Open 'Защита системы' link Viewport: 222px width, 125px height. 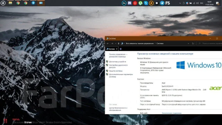tap(116, 71)
